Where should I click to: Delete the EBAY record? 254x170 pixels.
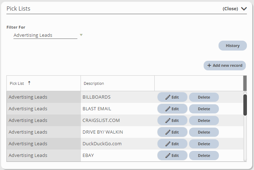click(204, 156)
